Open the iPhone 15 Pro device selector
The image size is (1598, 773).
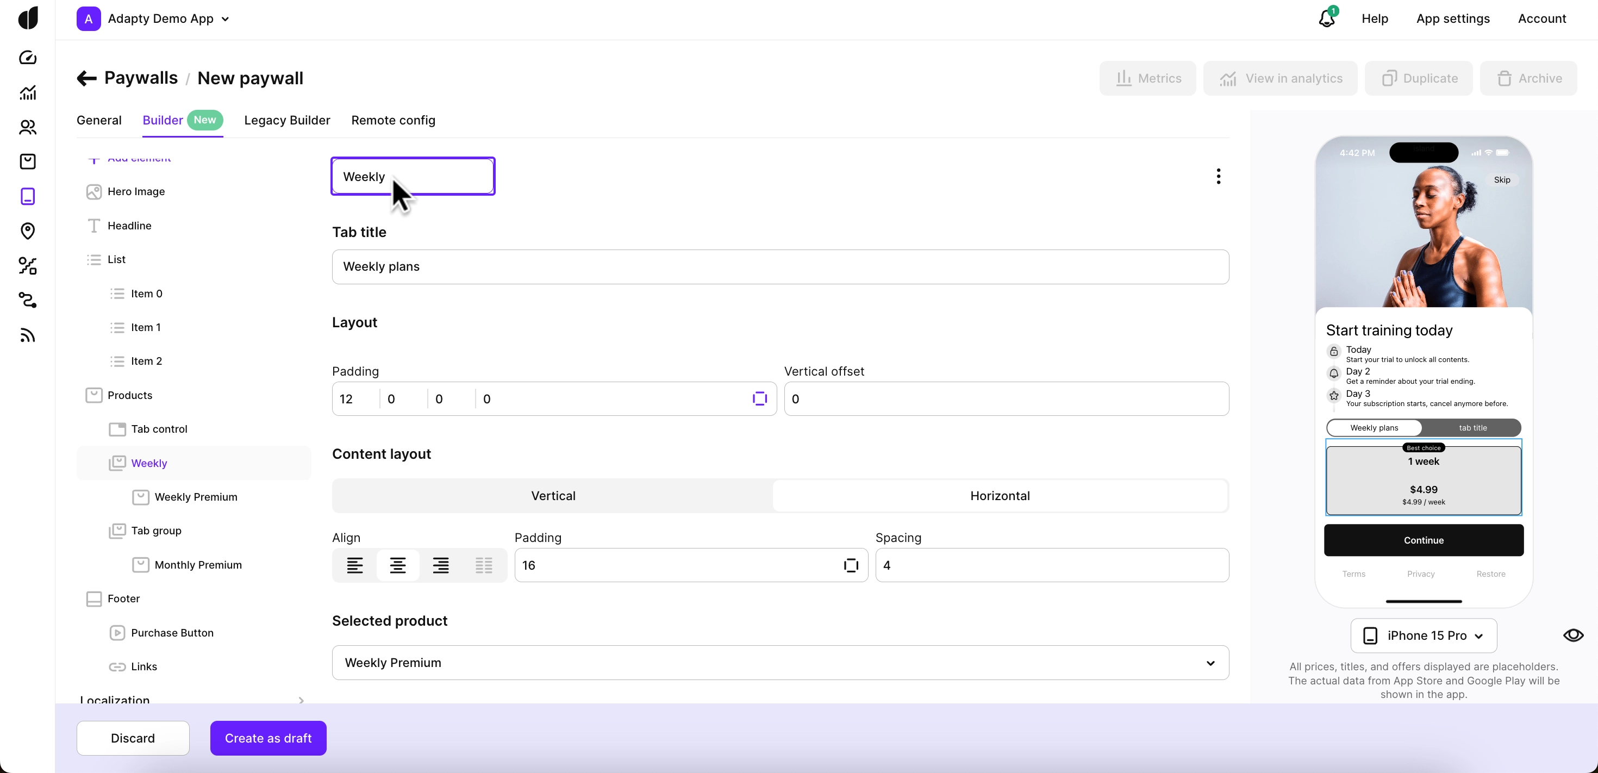click(x=1423, y=635)
